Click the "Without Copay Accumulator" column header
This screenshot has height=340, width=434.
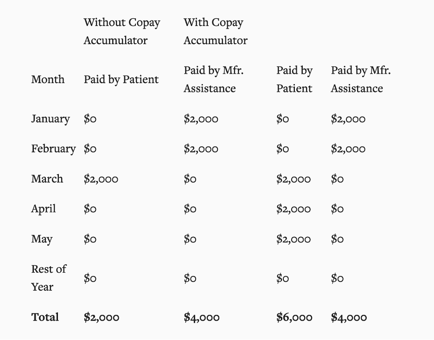click(x=122, y=31)
